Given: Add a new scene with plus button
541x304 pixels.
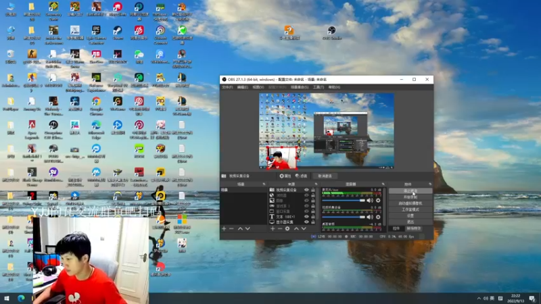Looking at the screenshot, I should tap(224, 228).
